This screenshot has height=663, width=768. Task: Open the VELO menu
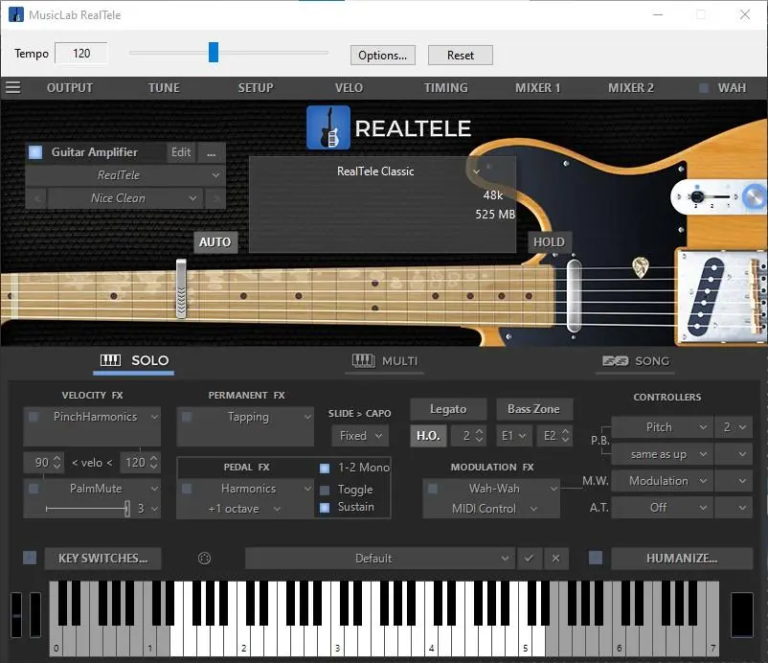(x=349, y=88)
